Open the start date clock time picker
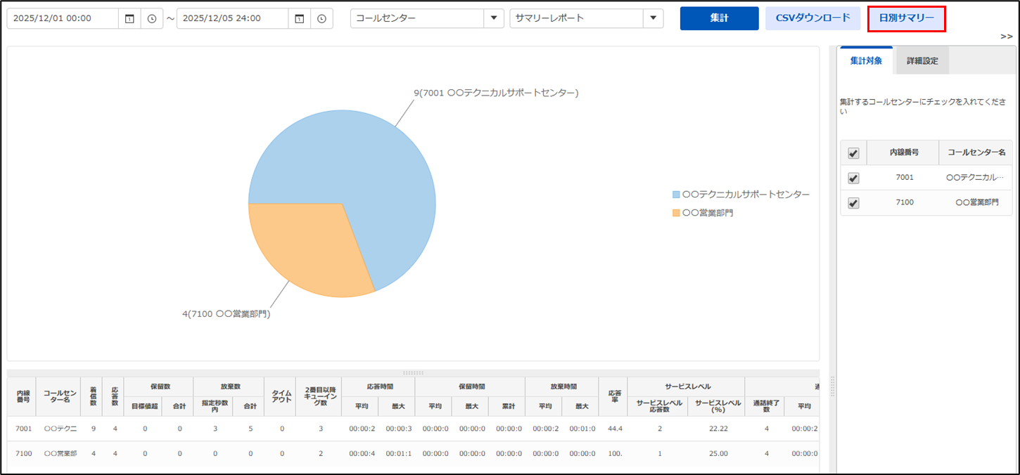This screenshot has width=1020, height=475. (152, 19)
